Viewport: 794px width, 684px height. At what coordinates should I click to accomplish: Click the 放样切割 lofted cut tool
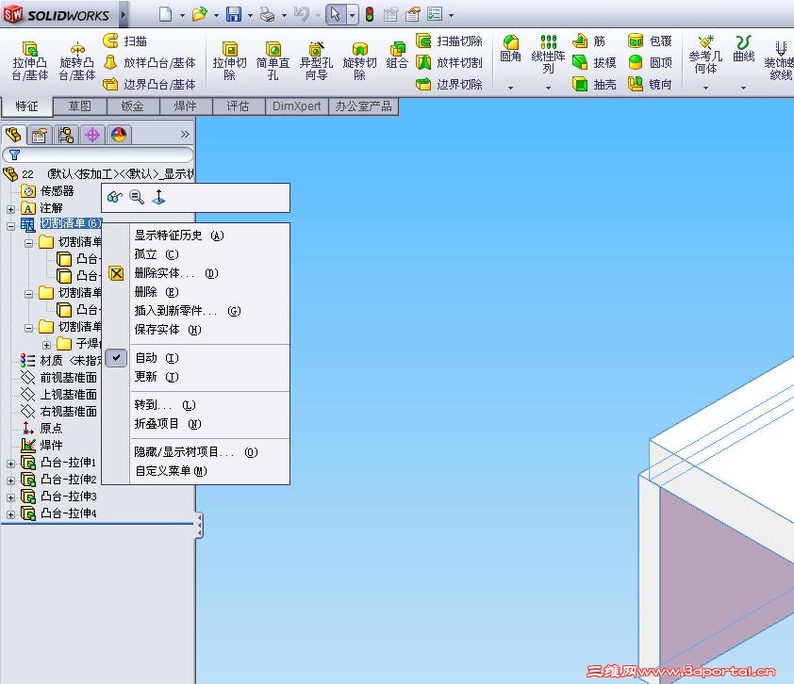(x=449, y=63)
